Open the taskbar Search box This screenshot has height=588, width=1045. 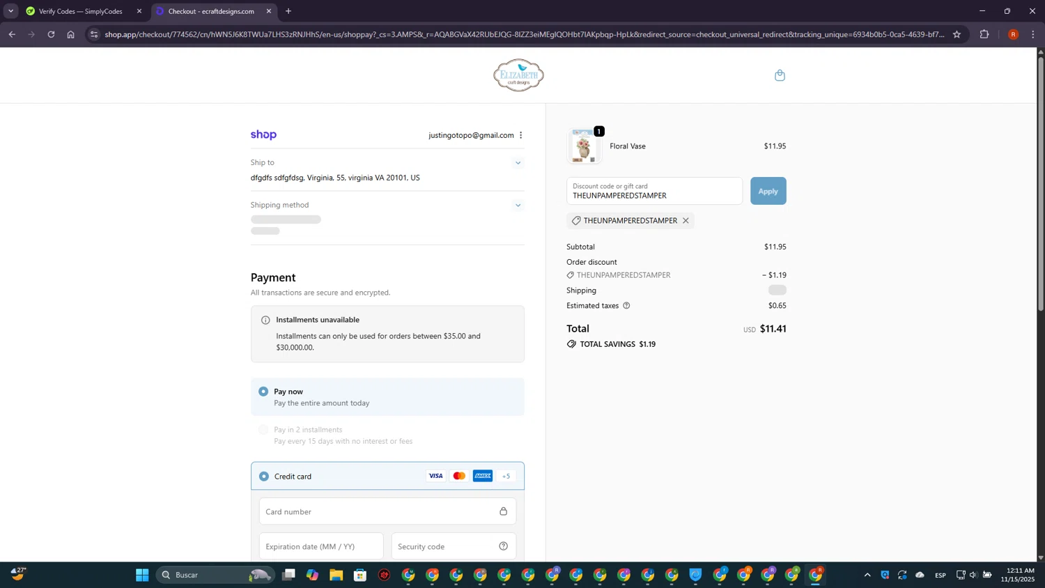coord(215,575)
